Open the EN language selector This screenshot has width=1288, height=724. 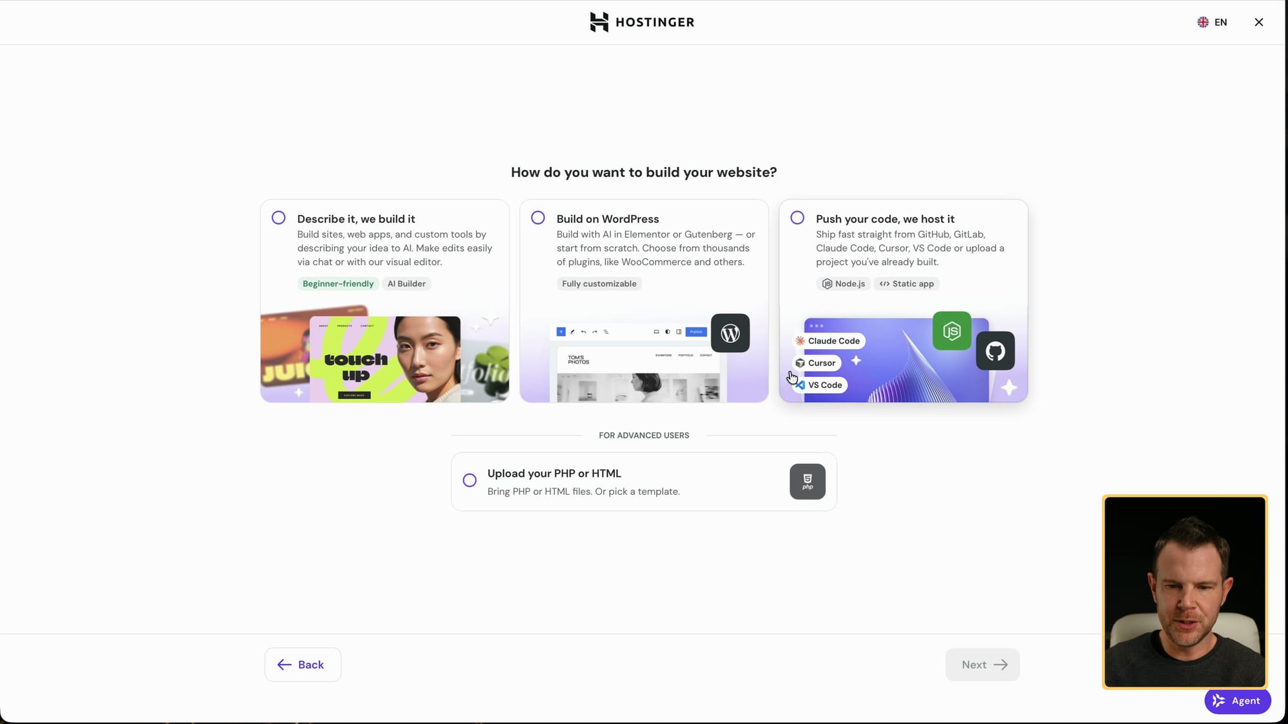(x=1213, y=22)
